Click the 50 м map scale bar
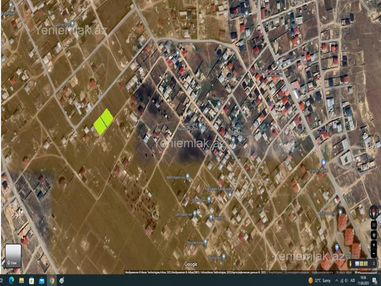Viewport: 381px width, 286px height. click(x=366, y=272)
